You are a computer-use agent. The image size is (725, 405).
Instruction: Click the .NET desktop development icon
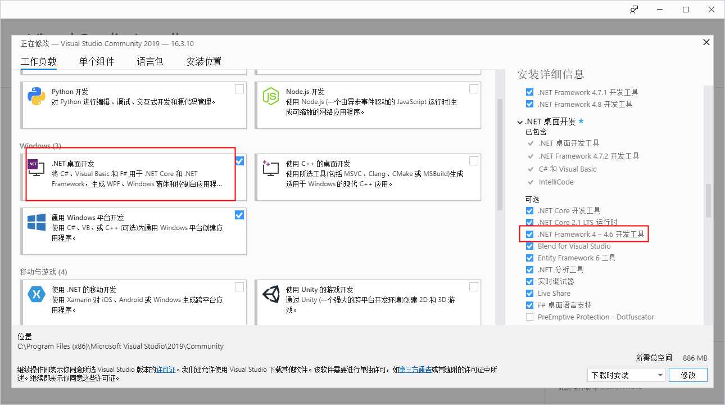37,167
